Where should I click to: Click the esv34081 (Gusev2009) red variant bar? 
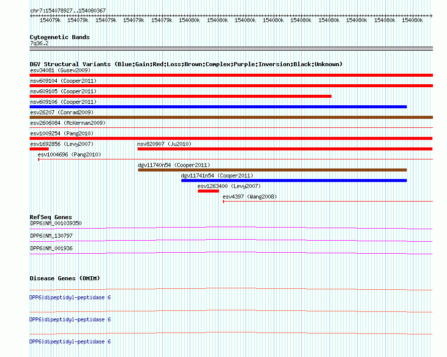pos(231,75)
